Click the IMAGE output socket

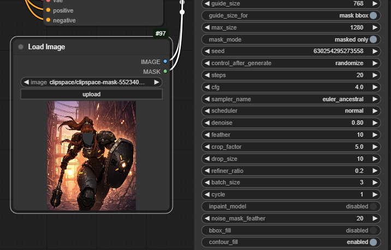(165, 61)
